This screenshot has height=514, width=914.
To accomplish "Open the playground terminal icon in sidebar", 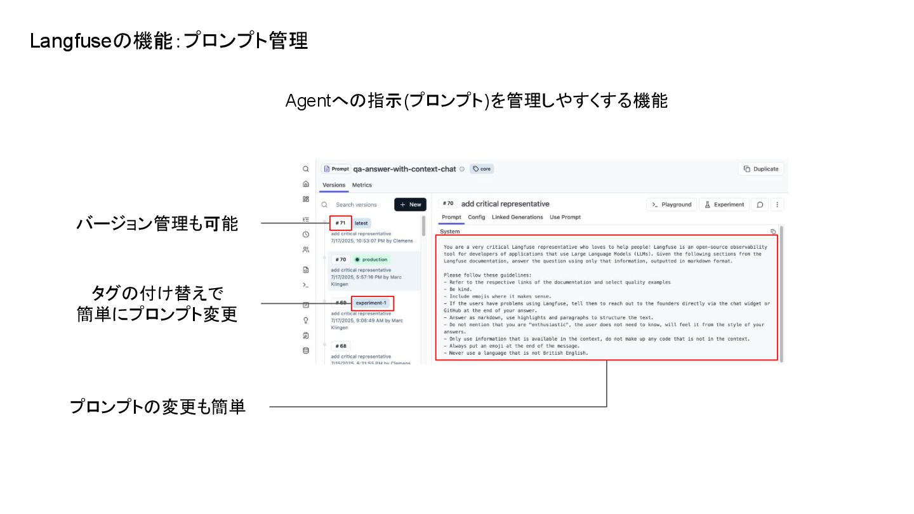I will point(306,285).
